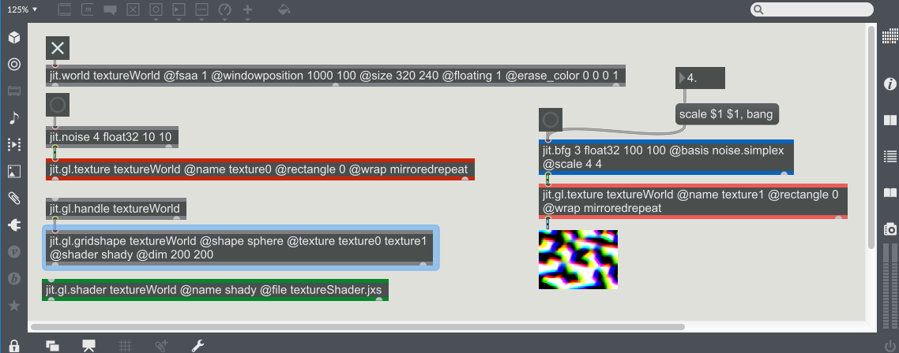Click the horizontal patcher scrollbar

(358, 327)
